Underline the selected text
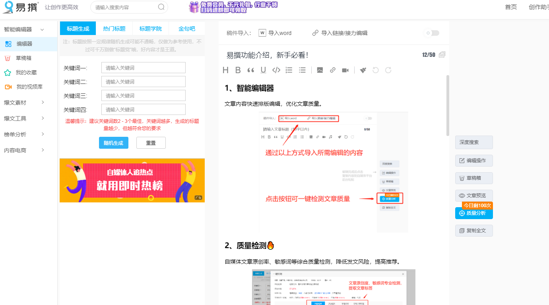Image resolution: width=549 pixels, height=305 pixels. 262,70
